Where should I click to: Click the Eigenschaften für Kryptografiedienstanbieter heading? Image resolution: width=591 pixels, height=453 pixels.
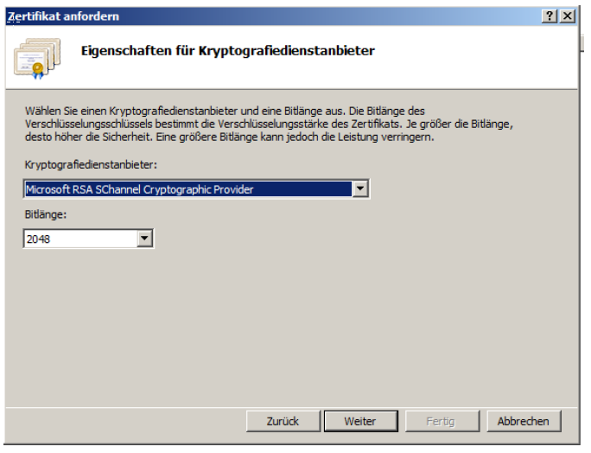(x=227, y=51)
